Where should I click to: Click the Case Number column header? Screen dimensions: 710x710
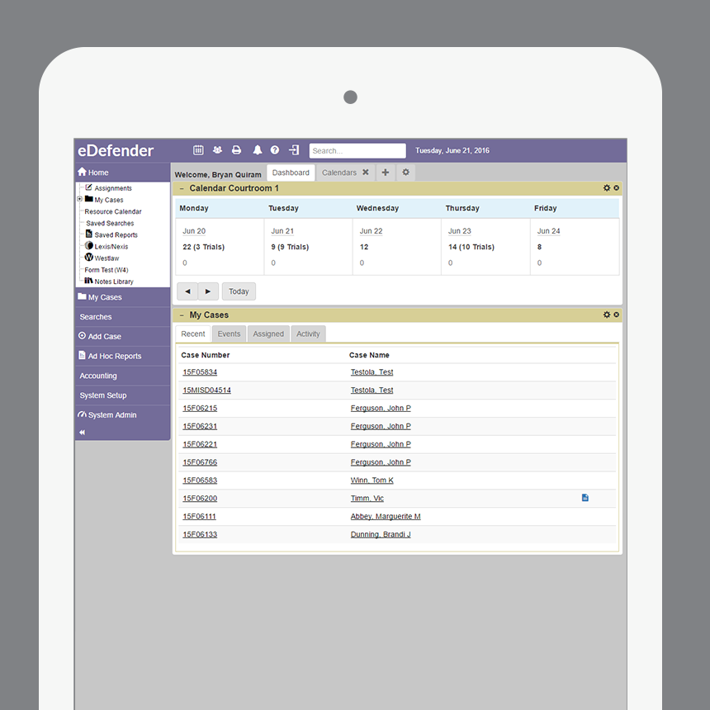(x=205, y=355)
